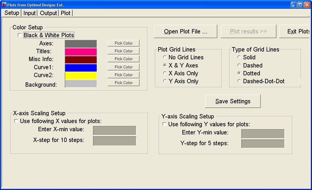
Task: Select the X & Y Axes grid option
Action: pos(165,65)
